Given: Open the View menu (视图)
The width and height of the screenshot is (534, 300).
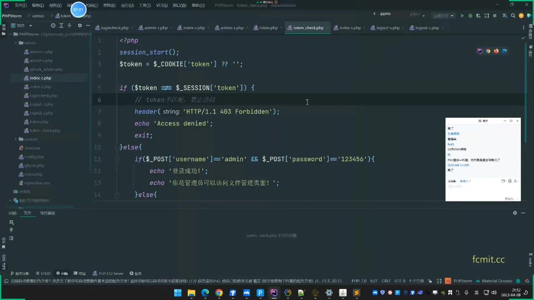Looking at the screenshot, I should [x=55, y=5].
